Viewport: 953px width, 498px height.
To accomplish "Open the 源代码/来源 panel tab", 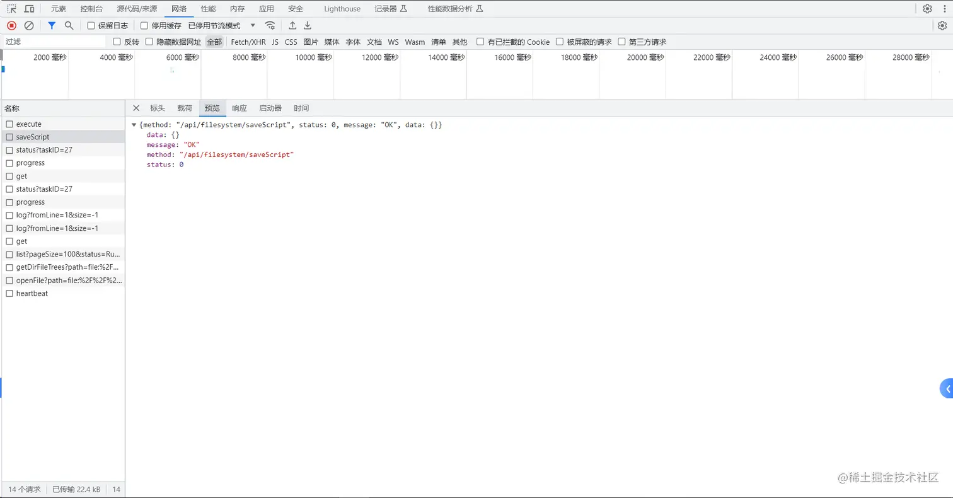I will click(137, 9).
